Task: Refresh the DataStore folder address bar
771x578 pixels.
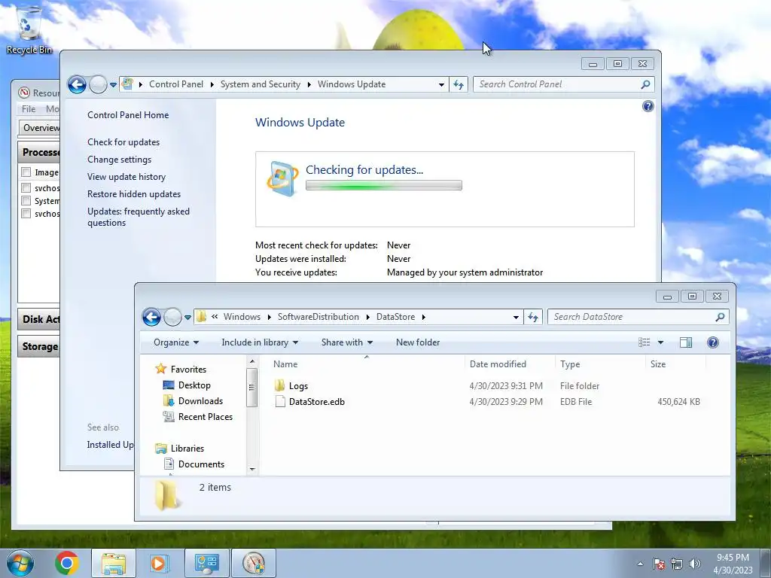Action: [x=533, y=317]
